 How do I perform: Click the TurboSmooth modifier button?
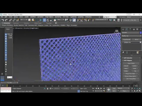pos(127,39)
